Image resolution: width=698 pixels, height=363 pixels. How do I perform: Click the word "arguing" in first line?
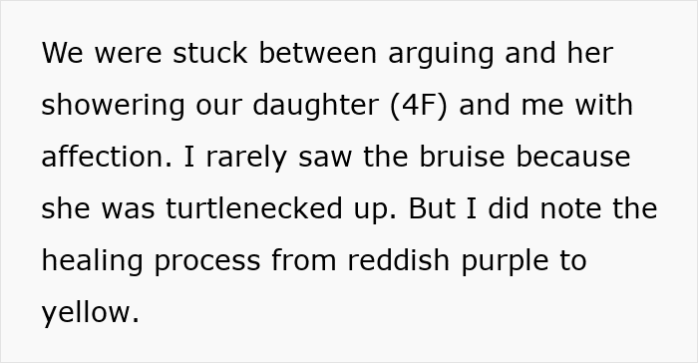441,55
